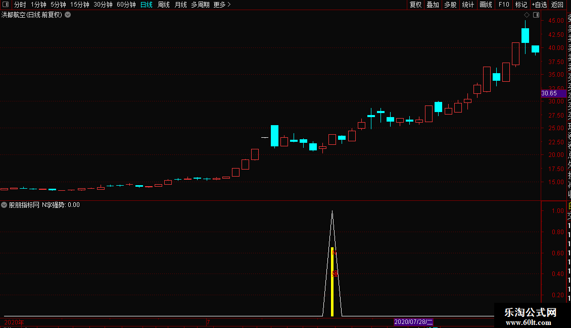Click the diamond icon in chart corner

click(527, 15)
